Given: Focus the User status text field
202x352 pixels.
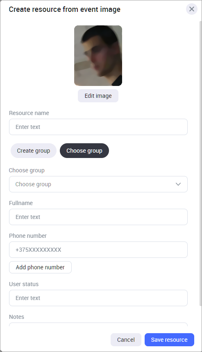Looking at the screenshot, I should [98, 298].
